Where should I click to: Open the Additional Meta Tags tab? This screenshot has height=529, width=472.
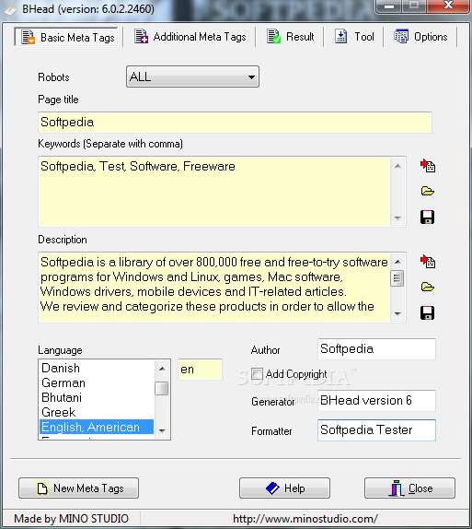190,37
